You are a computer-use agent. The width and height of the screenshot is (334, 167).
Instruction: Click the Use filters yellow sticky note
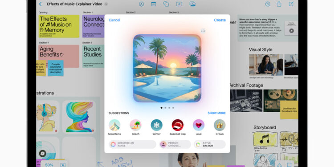289,110
